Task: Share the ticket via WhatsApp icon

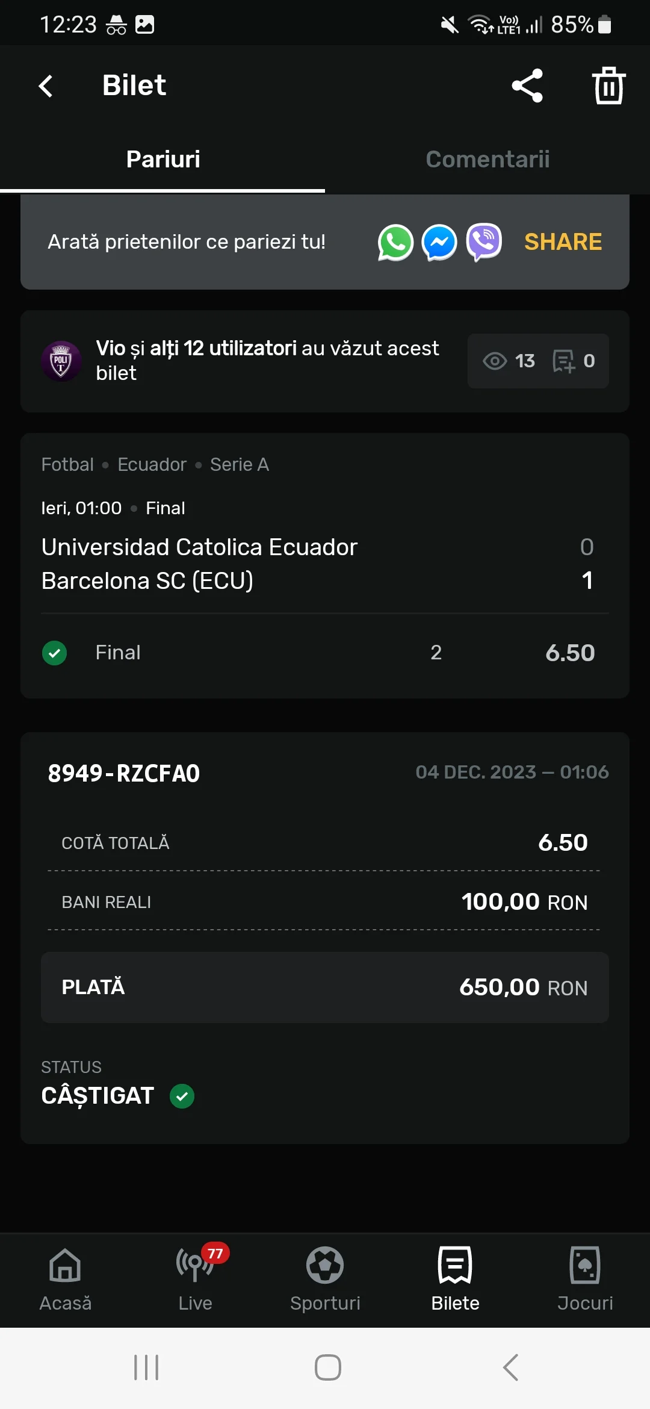Action: point(395,242)
